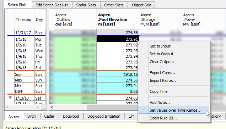
Task: Click the horizontal scrollbar thumb of slot grid
Action: (x=112, y=107)
